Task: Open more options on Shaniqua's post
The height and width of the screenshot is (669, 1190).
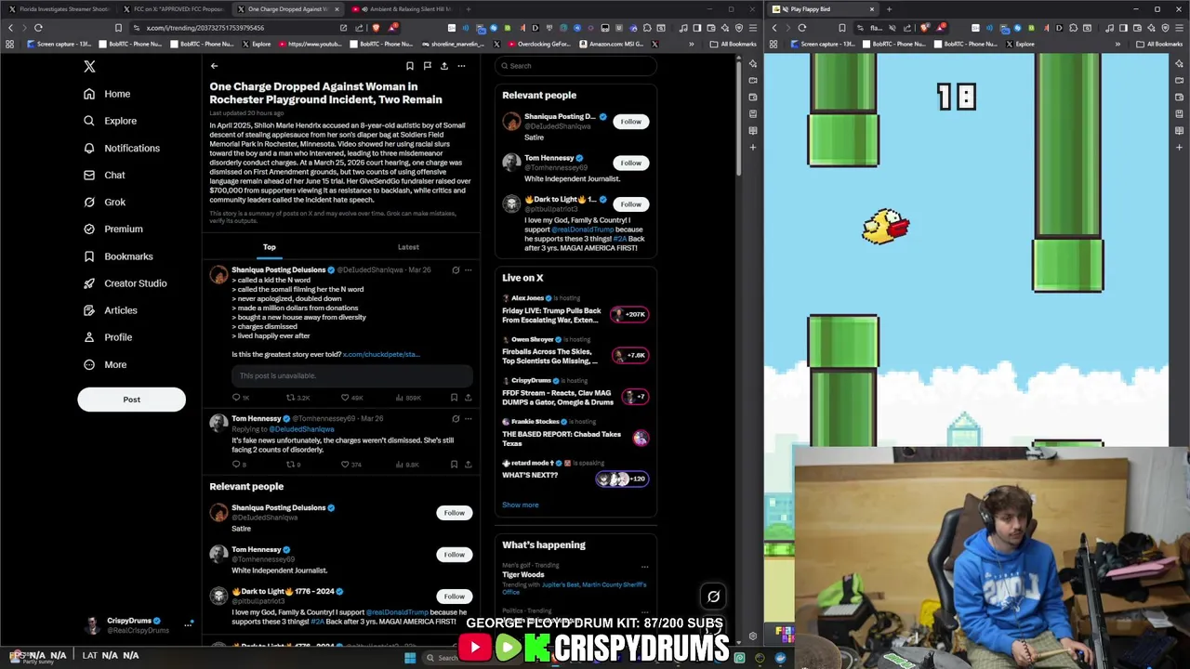Action: pos(468,270)
